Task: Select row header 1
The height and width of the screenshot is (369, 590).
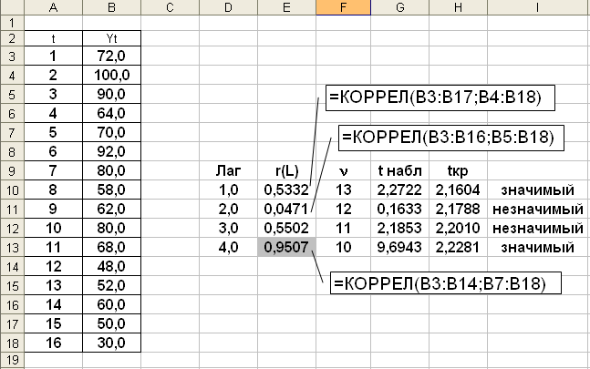Action: click(x=12, y=23)
